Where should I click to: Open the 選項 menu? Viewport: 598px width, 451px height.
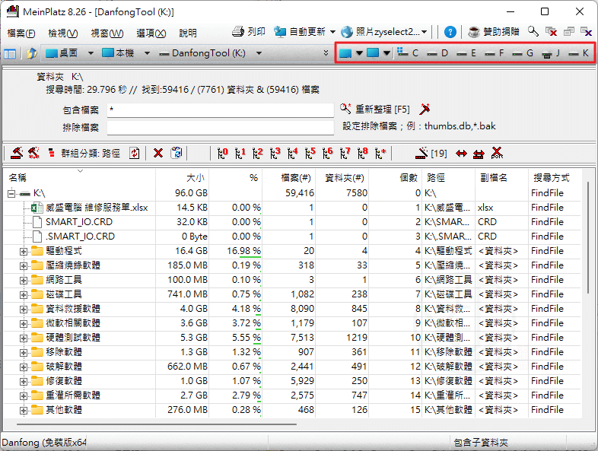151,33
